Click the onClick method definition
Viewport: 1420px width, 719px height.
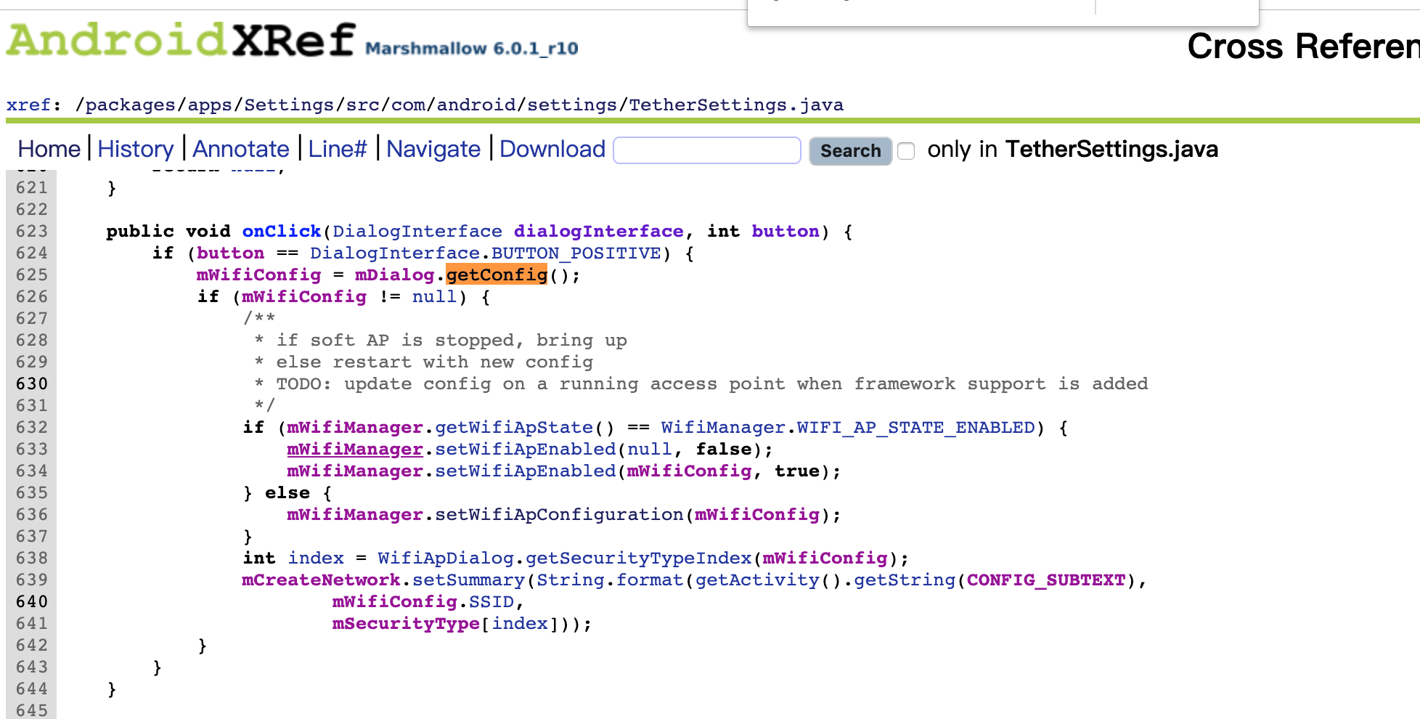tap(282, 231)
